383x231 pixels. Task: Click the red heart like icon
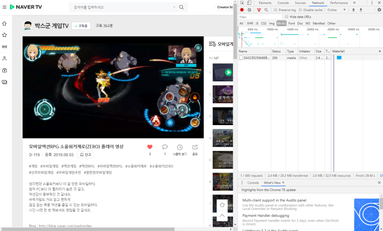150,147
